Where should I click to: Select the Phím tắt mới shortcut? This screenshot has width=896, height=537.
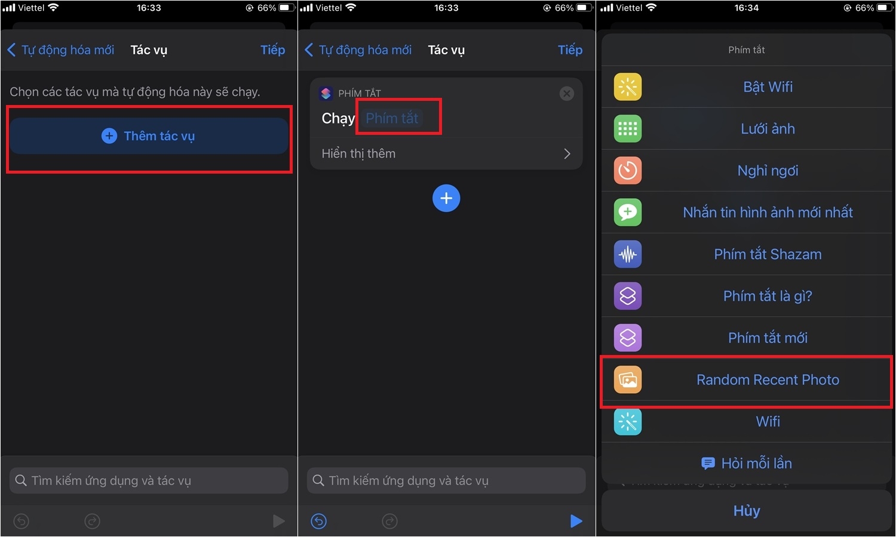coord(747,338)
